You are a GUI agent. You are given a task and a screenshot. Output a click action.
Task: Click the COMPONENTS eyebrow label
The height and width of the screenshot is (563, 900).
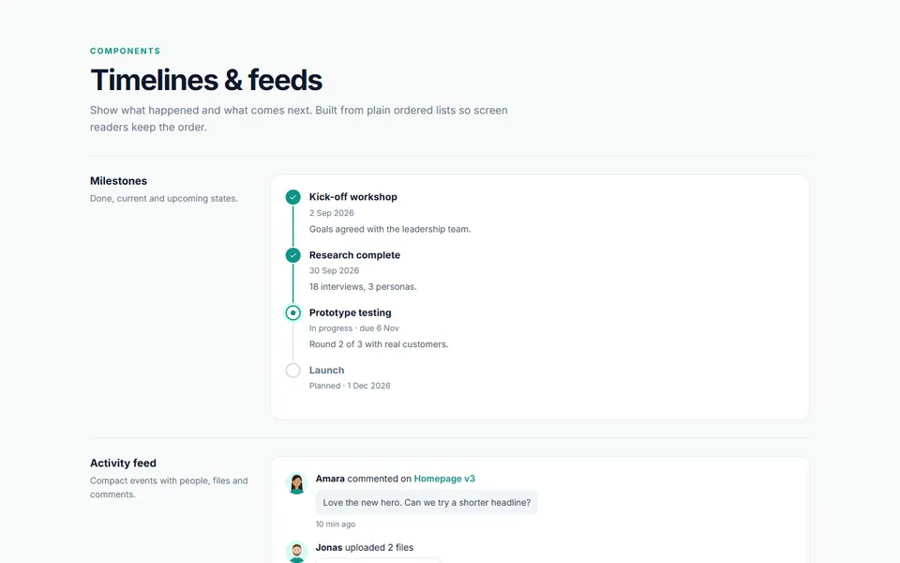pos(125,51)
